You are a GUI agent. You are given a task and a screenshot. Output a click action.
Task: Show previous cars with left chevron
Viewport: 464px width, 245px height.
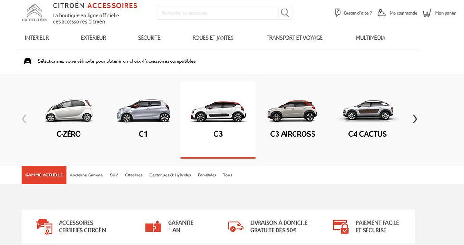tap(24, 119)
